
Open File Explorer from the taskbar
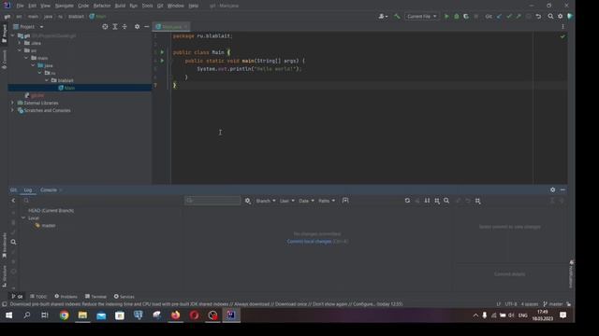(x=82, y=315)
